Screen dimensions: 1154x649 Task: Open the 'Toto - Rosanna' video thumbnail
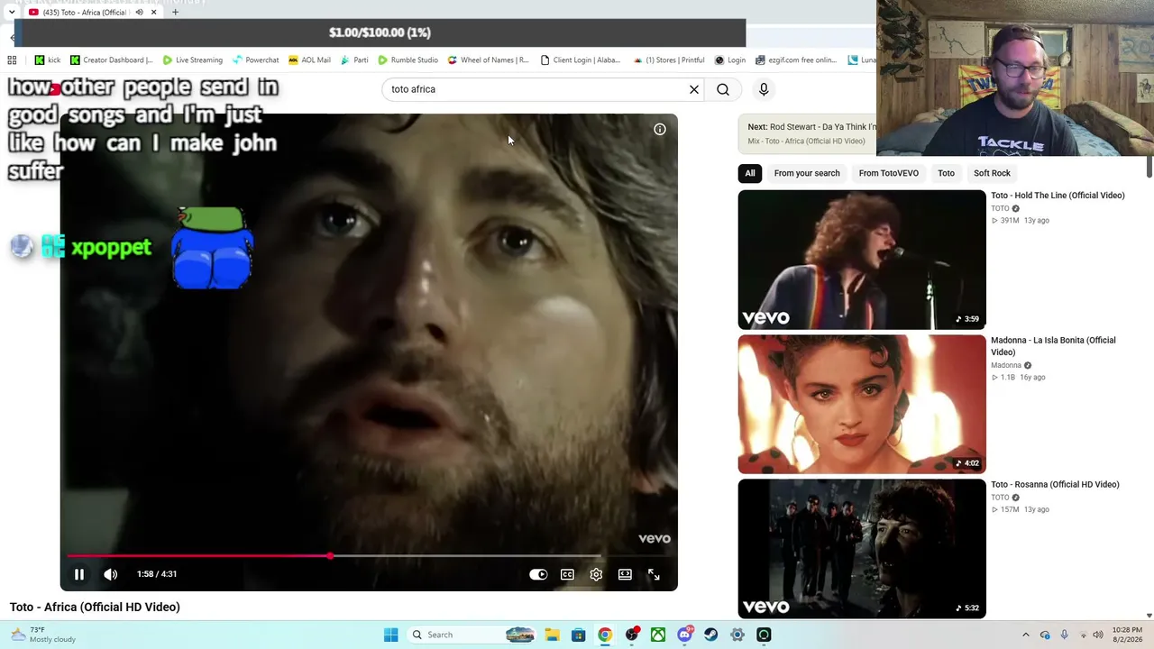click(862, 549)
